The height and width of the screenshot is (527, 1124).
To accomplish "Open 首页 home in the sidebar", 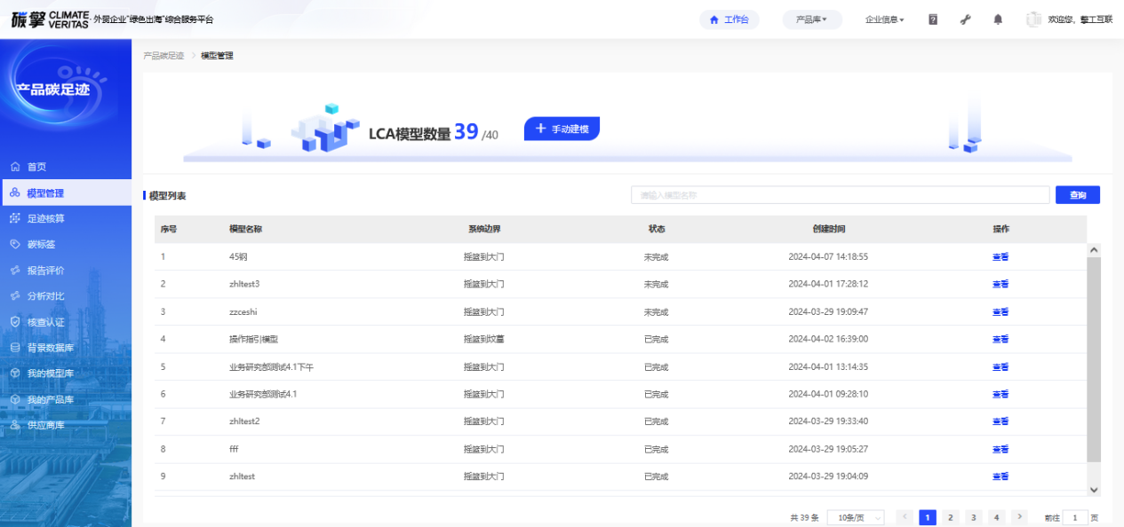I will click(x=36, y=167).
